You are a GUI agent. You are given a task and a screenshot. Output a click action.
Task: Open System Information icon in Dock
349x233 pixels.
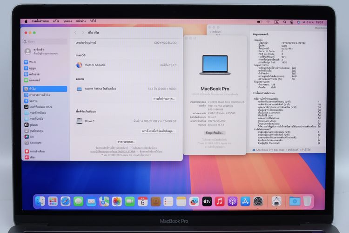pyautogui.click(x=276, y=201)
